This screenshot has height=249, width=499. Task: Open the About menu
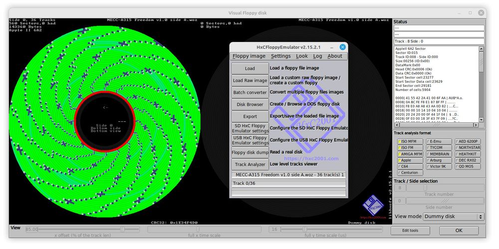coord(334,56)
